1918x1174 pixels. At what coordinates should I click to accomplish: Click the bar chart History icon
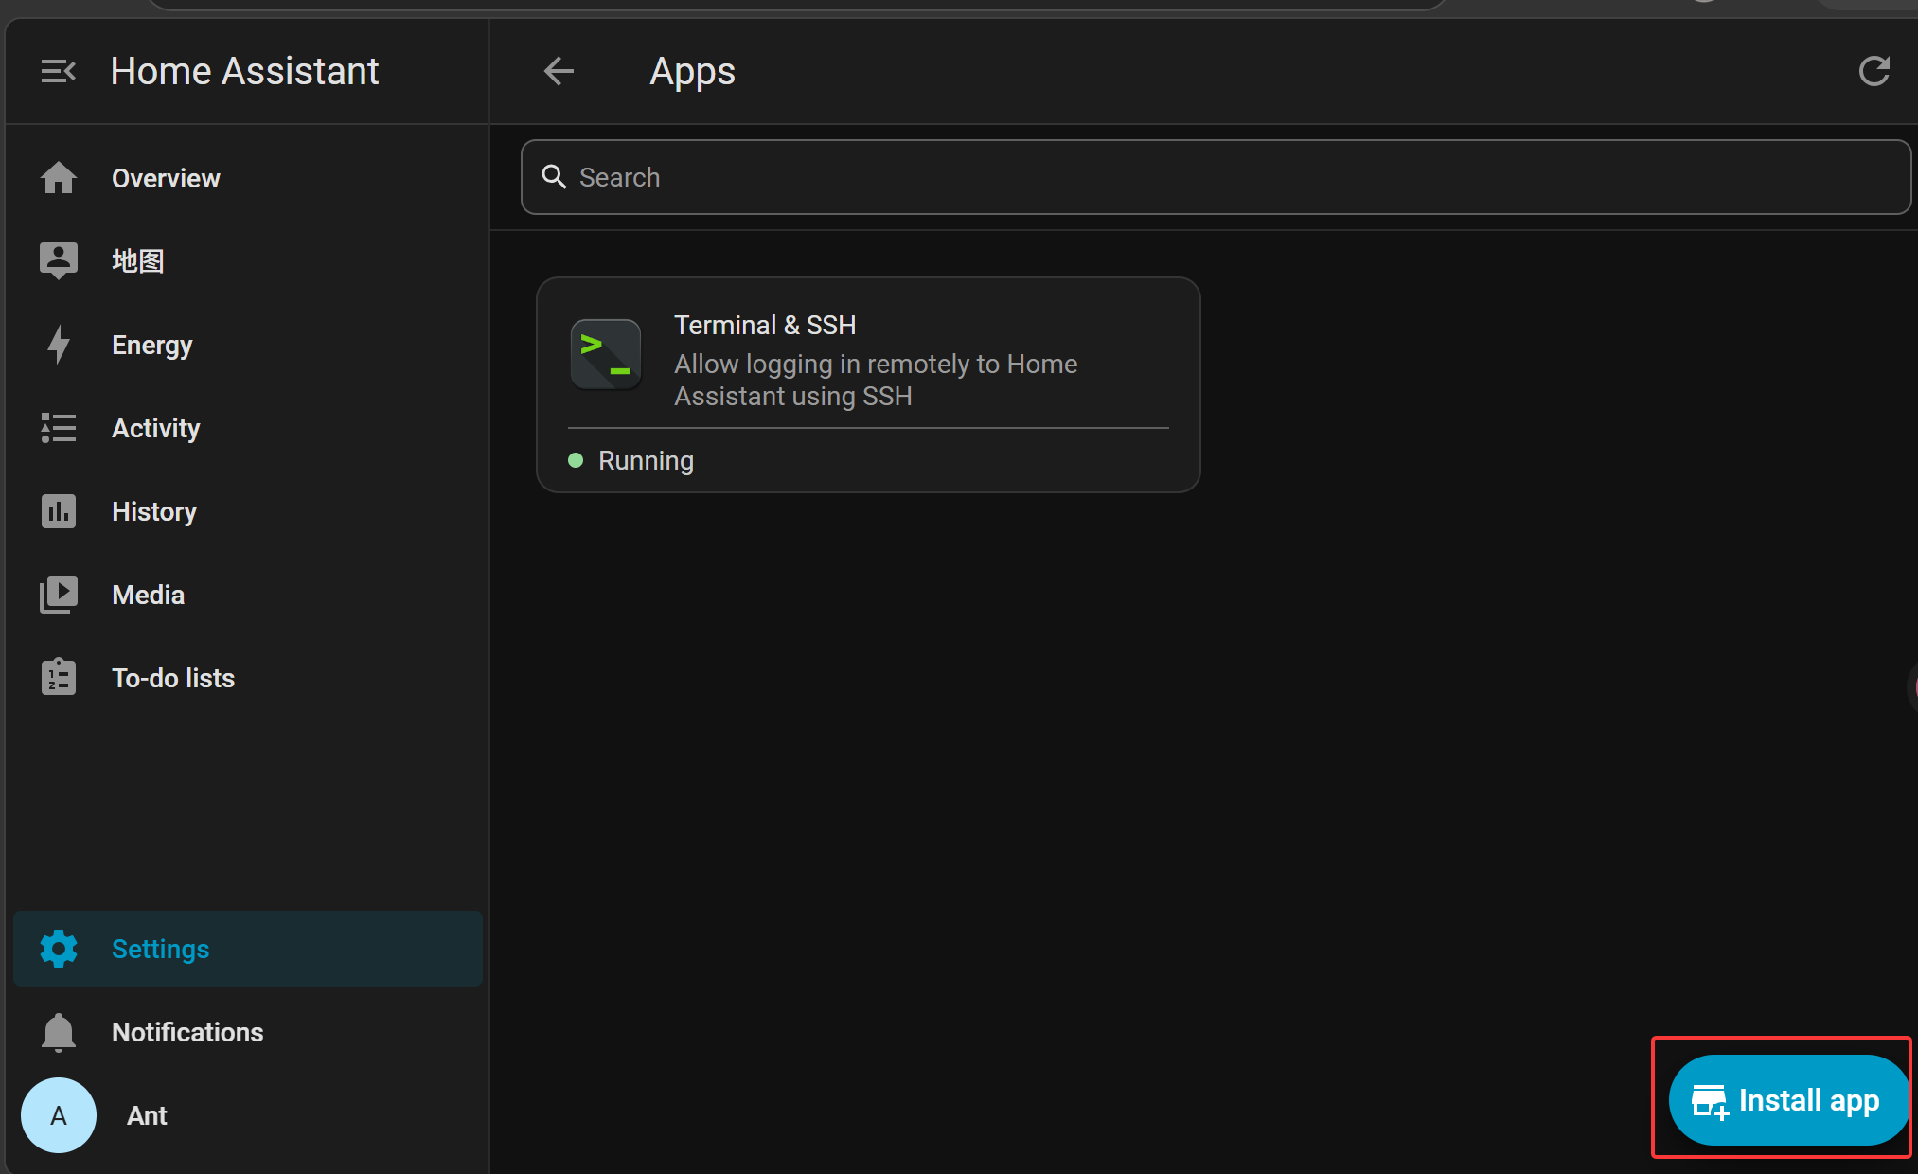tap(59, 511)
